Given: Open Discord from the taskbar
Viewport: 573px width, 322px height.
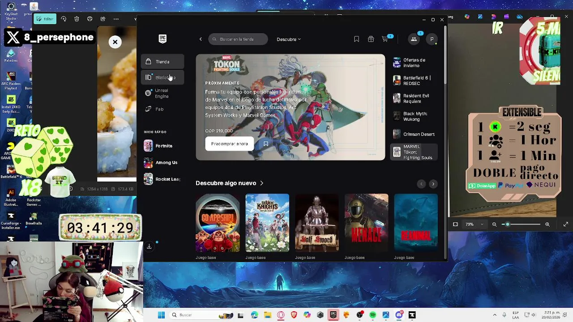Looking at the screenshot, I should [399, 315].
